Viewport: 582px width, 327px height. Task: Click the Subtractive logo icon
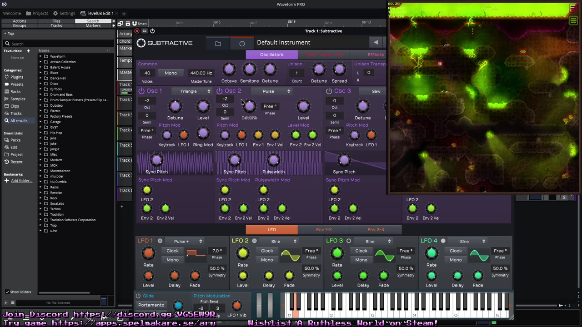tap(141, 43)
